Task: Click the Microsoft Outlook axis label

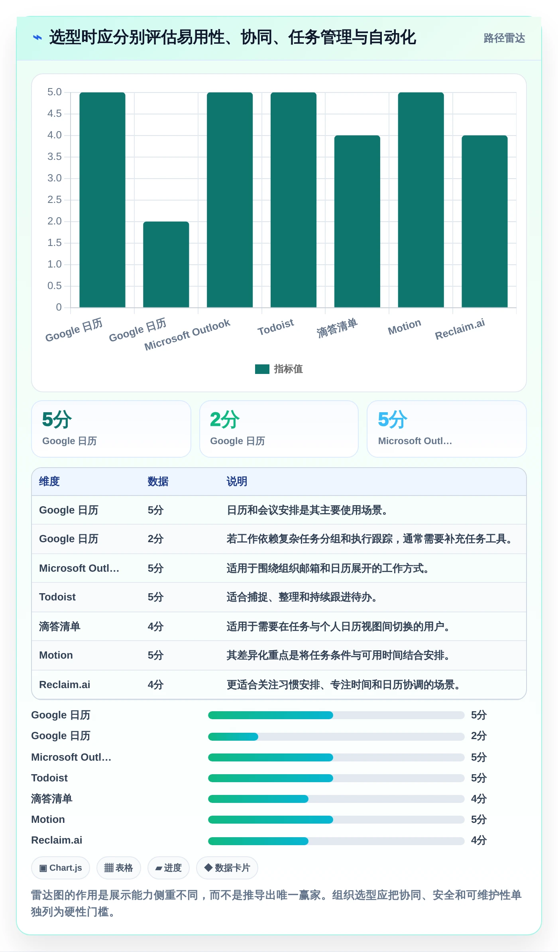Action: point(187,335)
